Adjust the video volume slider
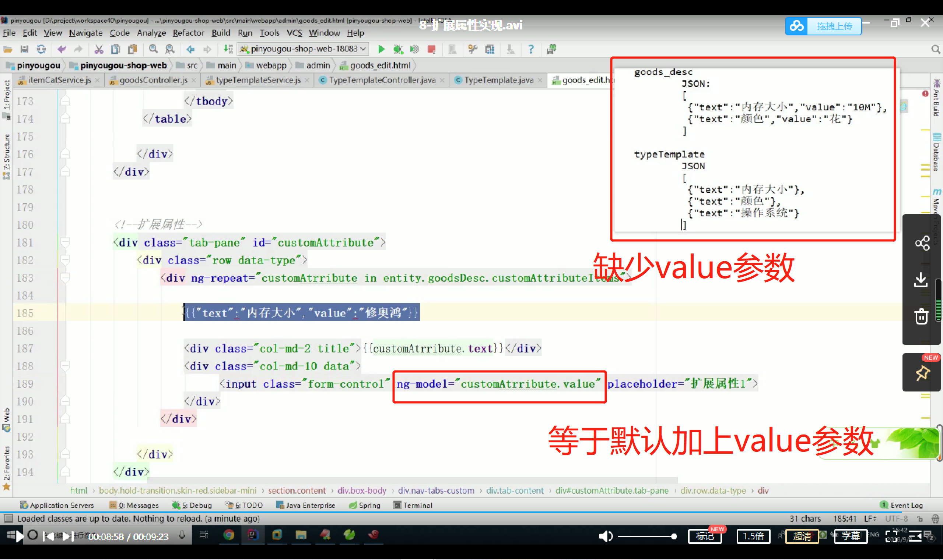The height and width of the screenshot is (560, 943). (646, 536)
